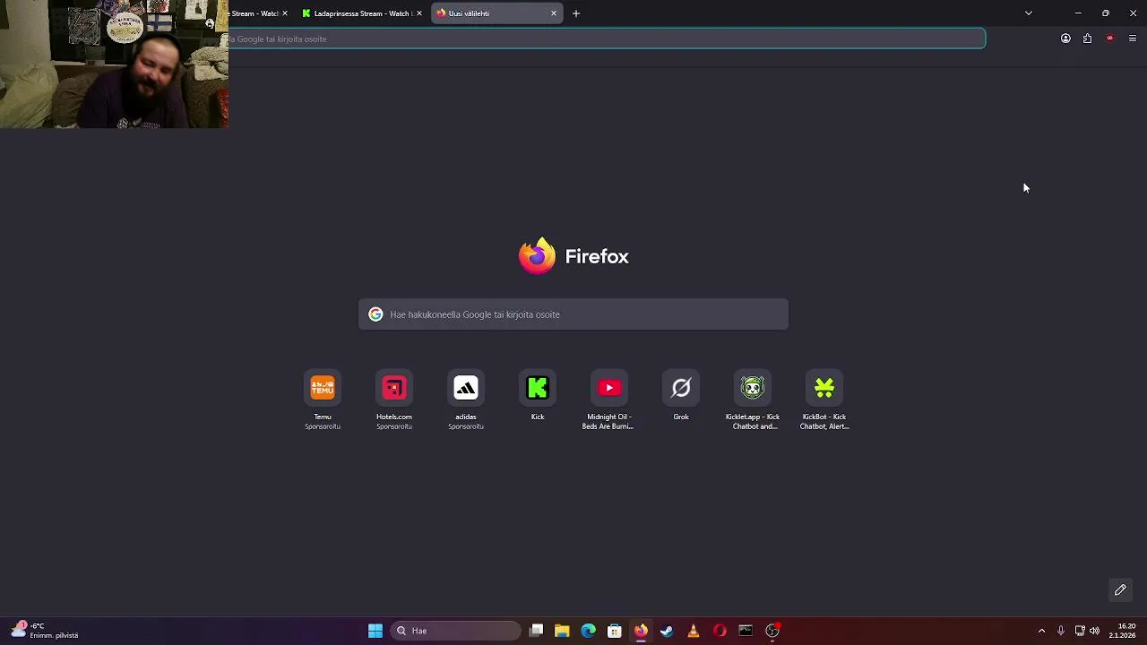Open the terminal icon in the taskbar
This screenshot has height=645, width=1147.
point(746,631)
